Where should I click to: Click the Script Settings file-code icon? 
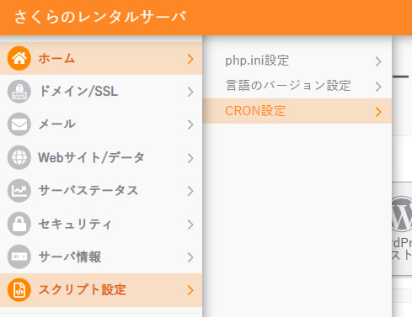pos(19,290)
